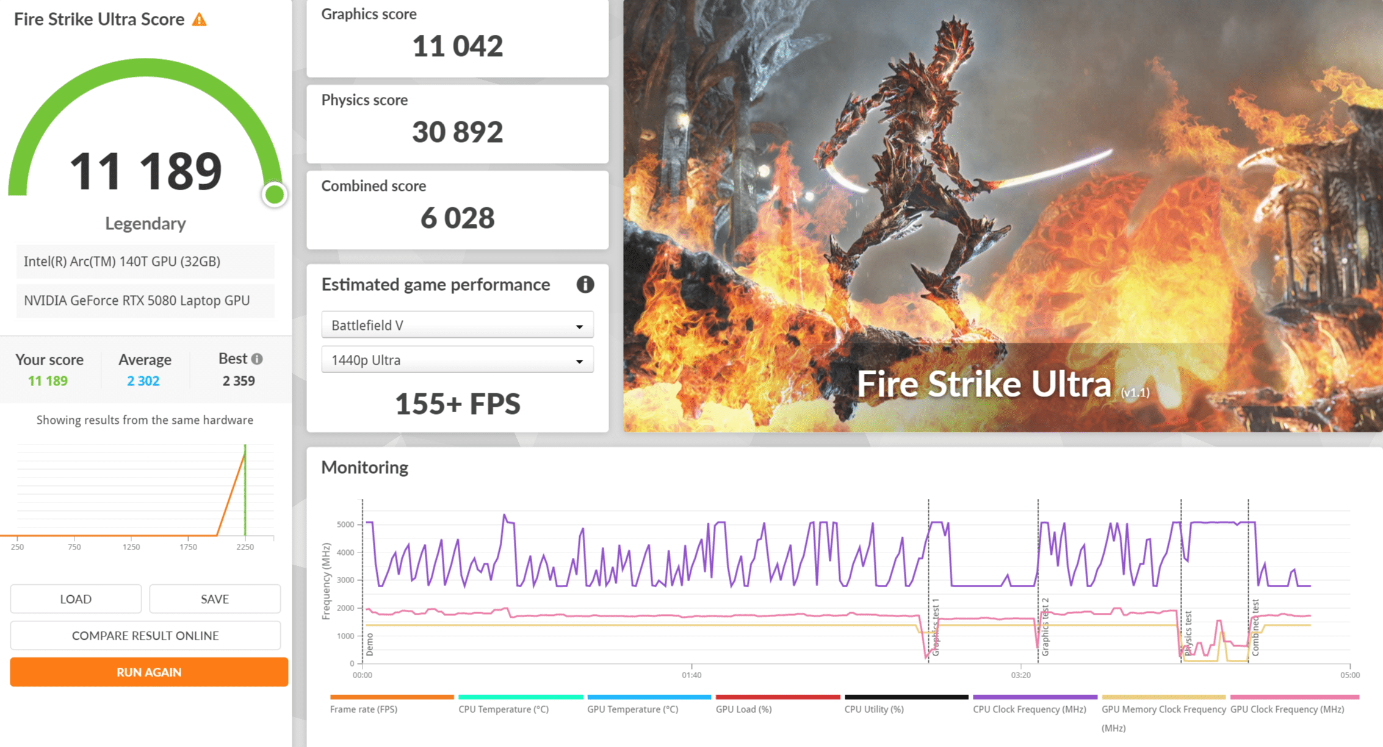Open the 1440p Ultra resolution dropdown
This screenshot has height=747, width=1383.
coord(457,360)
